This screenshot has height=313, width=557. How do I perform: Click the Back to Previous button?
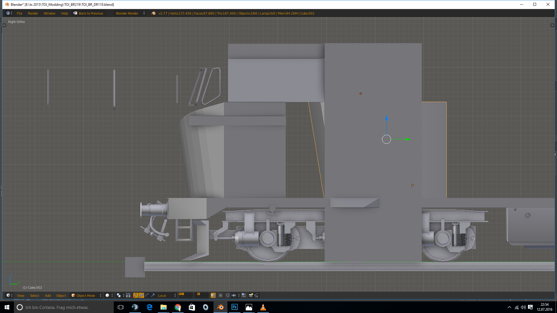pyautogui.click(x=88, y=13)
